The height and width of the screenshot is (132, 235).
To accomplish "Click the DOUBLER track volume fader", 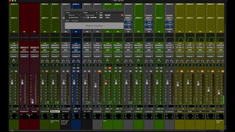I will (95, 85).
